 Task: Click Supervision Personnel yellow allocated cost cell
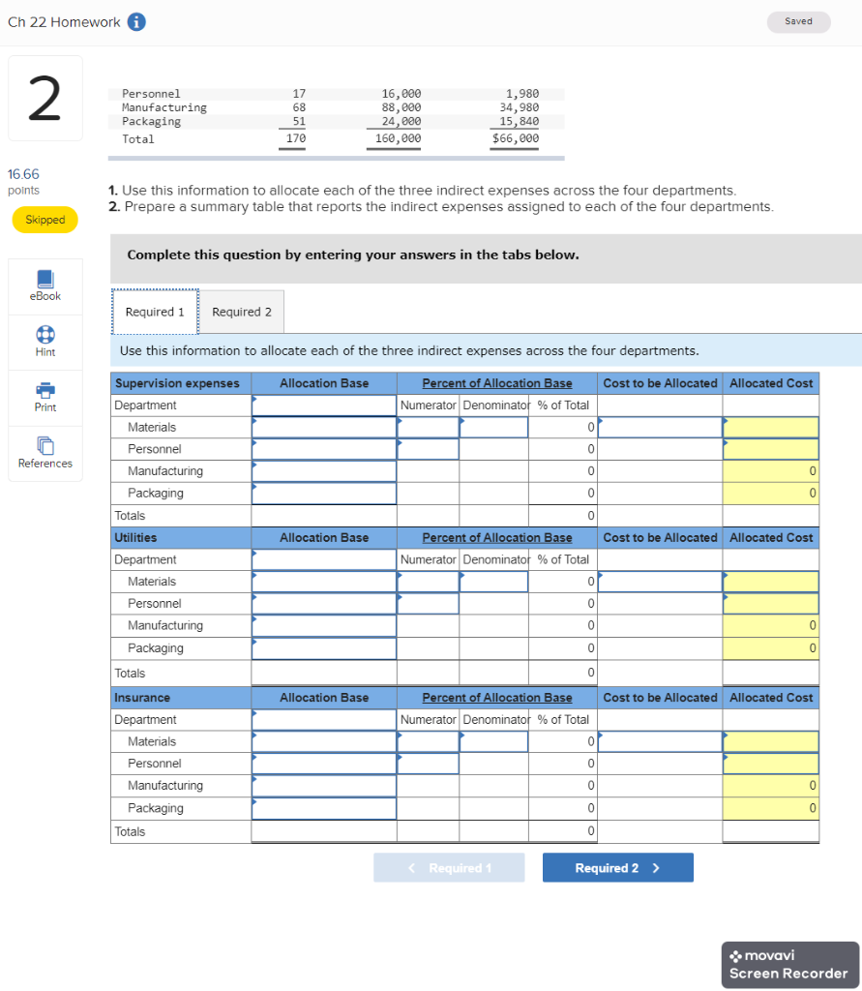tap(770, 449)
